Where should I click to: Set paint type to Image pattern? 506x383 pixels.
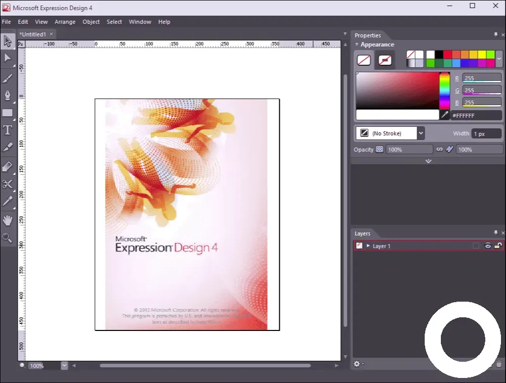pos(419,63)
